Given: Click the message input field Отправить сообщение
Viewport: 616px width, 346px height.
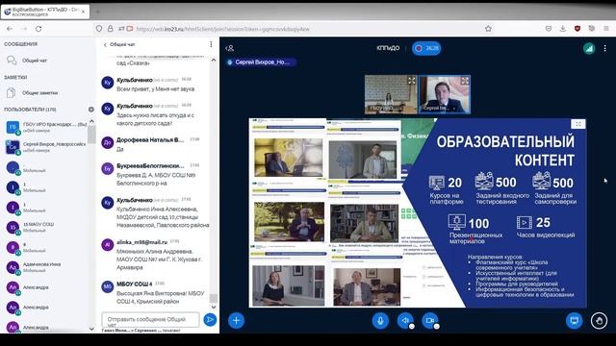Looking at the screenshot, I should (150, 320).
